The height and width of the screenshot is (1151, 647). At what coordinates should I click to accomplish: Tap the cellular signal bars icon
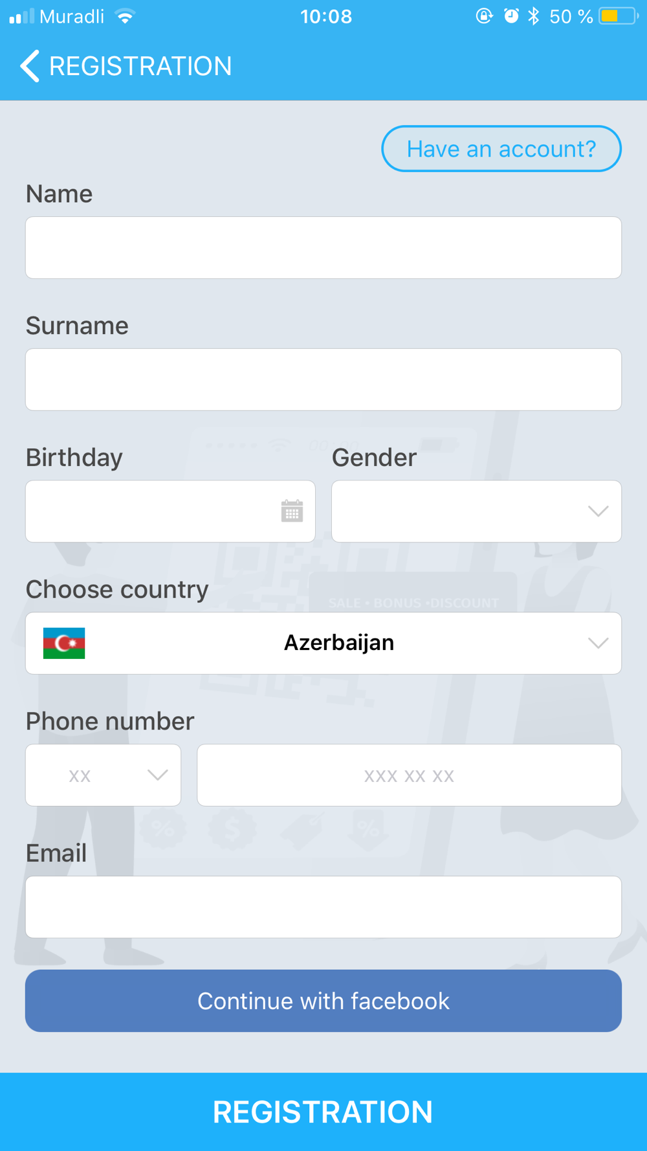point(21,16)
